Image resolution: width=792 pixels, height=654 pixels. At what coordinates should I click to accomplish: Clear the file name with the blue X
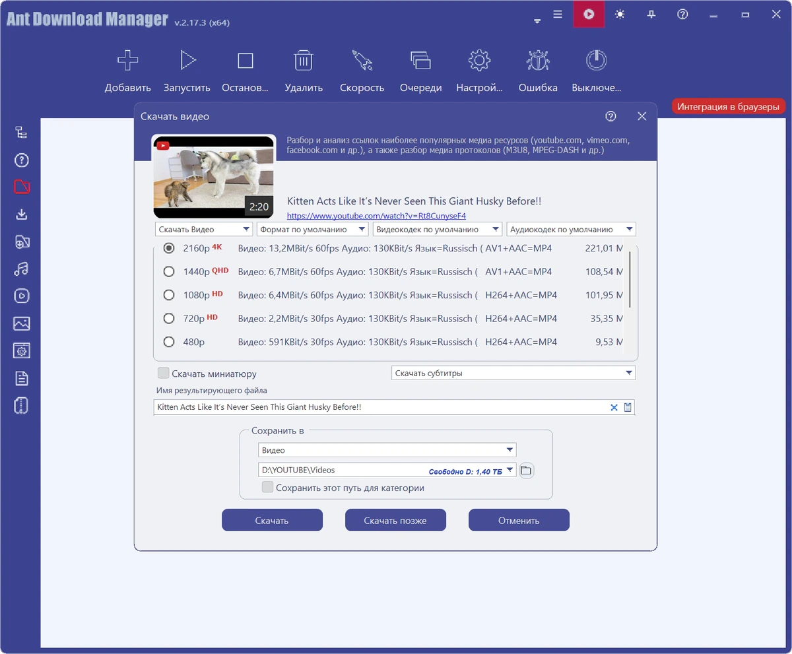[614, 408]
